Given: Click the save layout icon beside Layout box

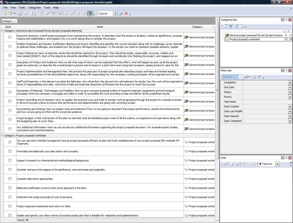Looking at the screenshot, I should click(120, 14).
